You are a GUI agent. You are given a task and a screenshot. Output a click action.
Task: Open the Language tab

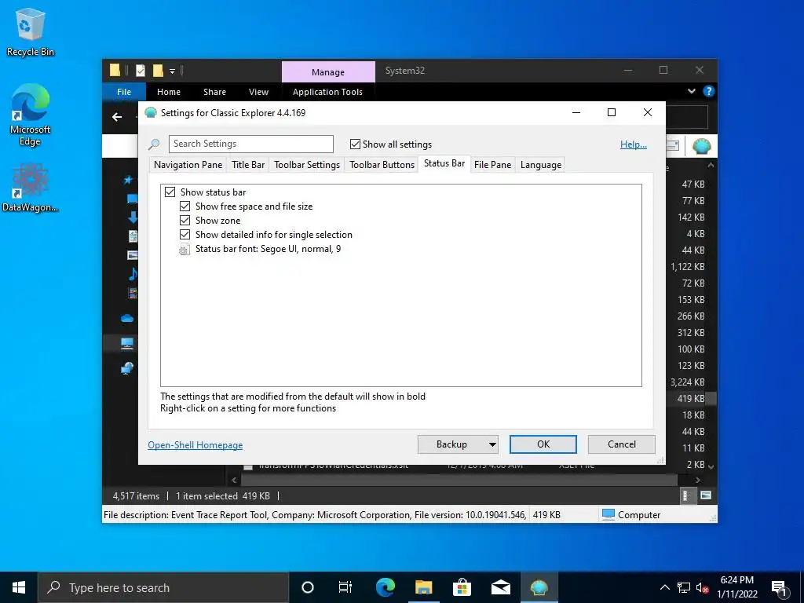pos(541,165)
